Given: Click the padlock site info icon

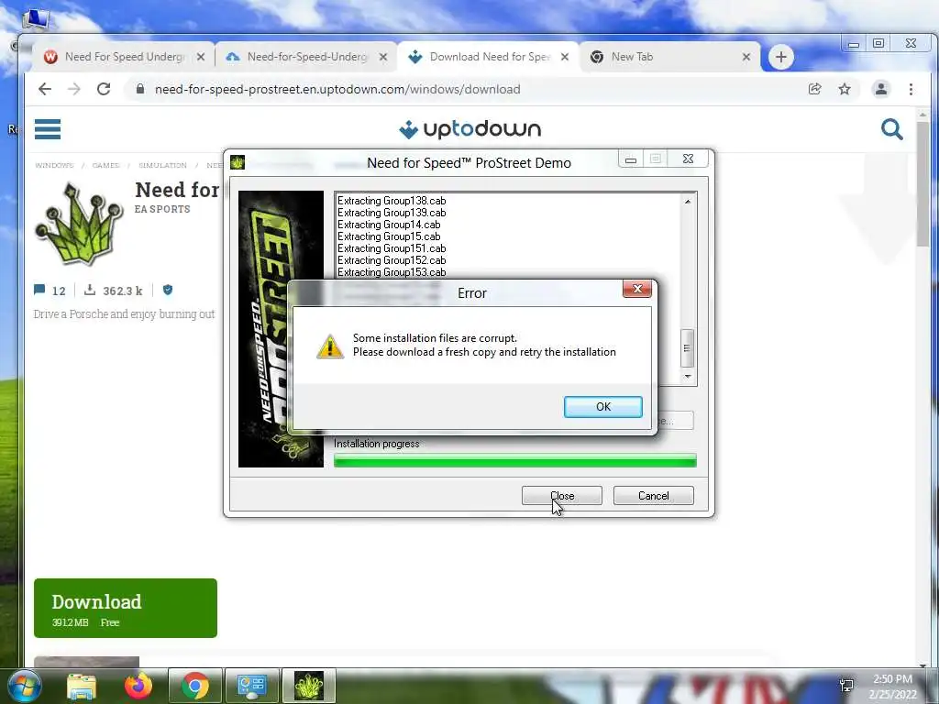Looking at the screenshot, I should (140, 89).
